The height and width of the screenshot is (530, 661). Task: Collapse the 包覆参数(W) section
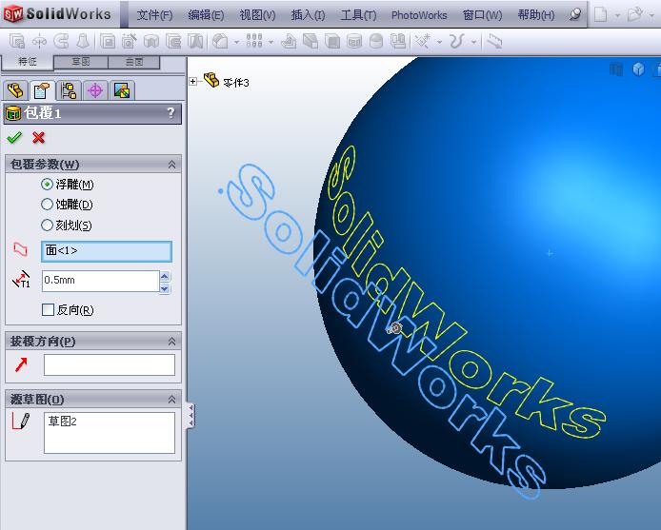pyautogui.click(x=171, y=165)
